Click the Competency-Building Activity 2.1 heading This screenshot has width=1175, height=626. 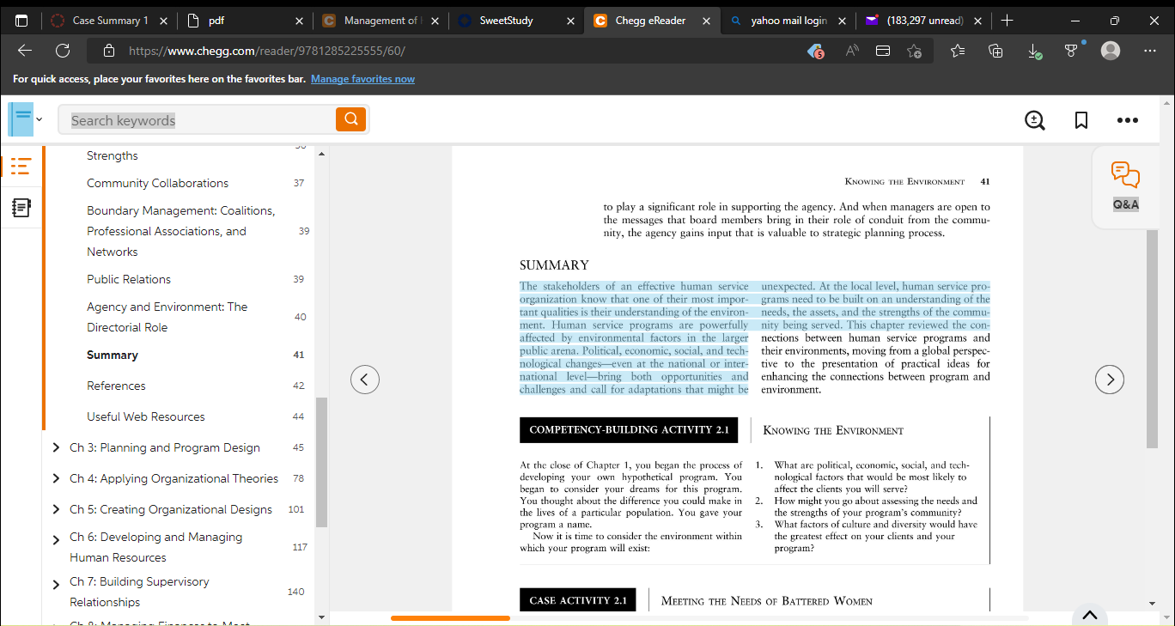tap(629, 430)
